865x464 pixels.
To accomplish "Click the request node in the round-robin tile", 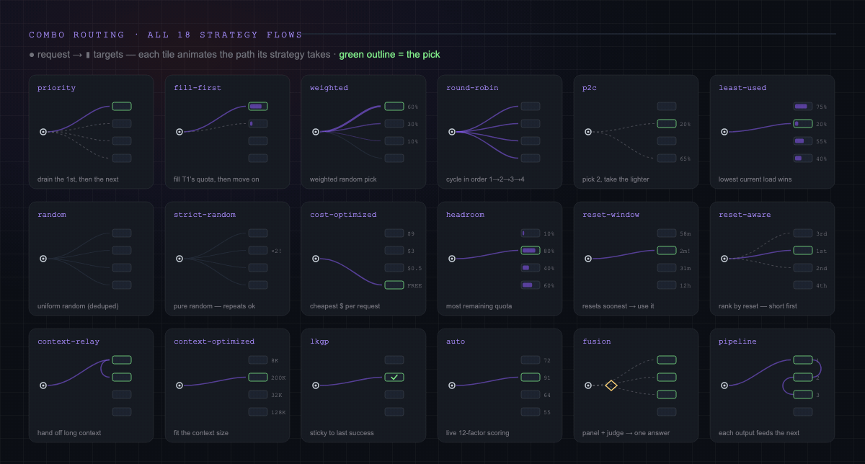I will [x=452, y=132].
